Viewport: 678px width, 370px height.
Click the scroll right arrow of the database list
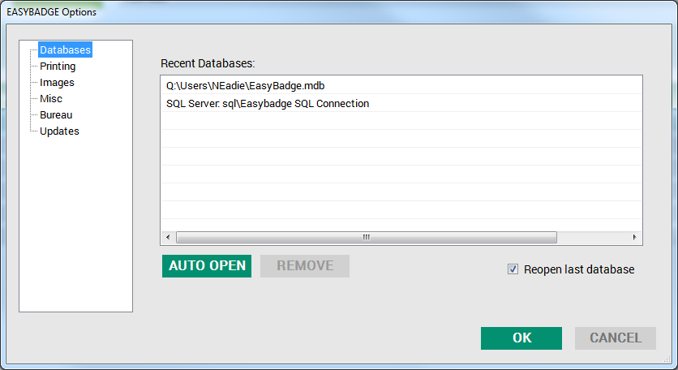(634, 237)
